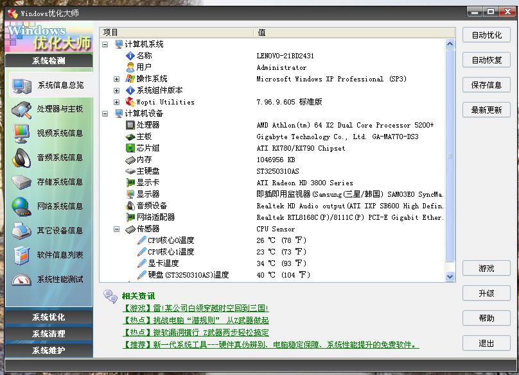This screenshot has height=375, width=519.
Task: Select the 处理器 row in device list
Action: point(148,125)
